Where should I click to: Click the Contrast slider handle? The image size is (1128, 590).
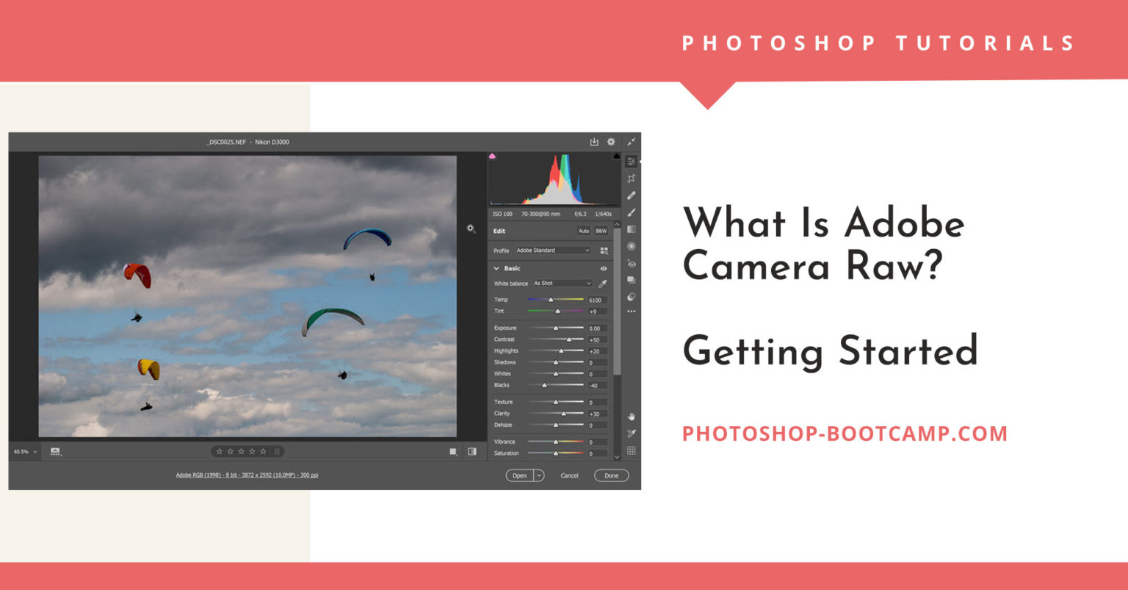tap(570, 339)
